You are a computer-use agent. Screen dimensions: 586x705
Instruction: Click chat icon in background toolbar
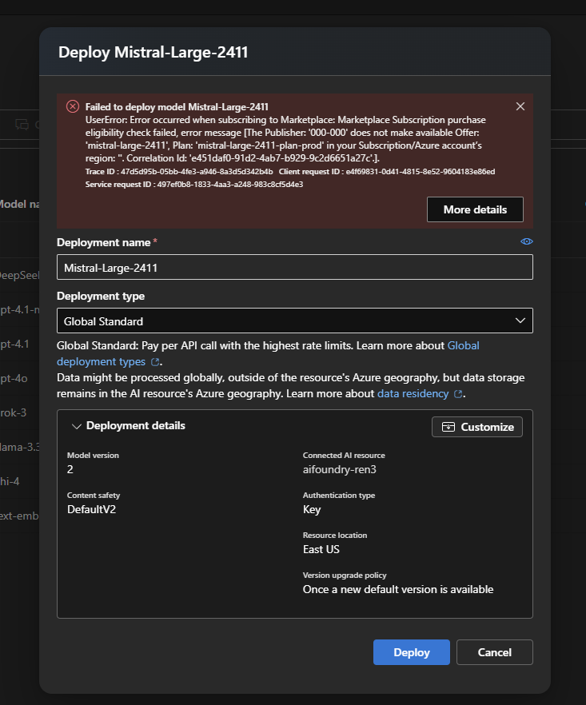pos(22,125)
